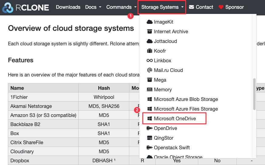Click the Contact envelope icon

(191, 7)
